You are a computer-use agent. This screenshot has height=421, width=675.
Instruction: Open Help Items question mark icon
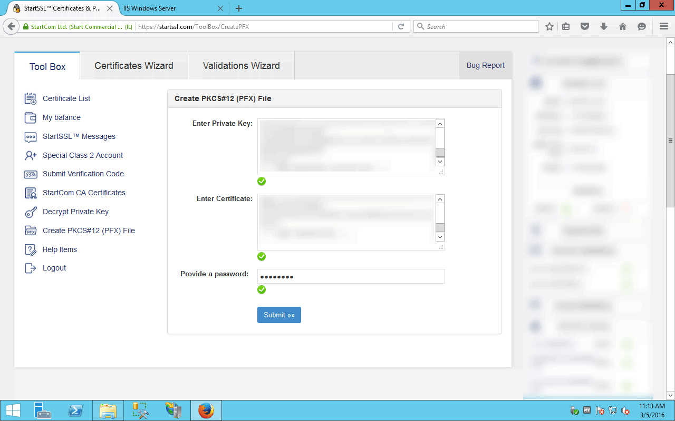(x=30, y=249)
